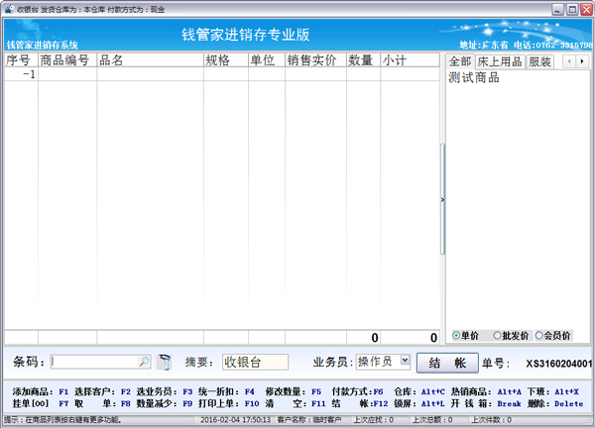Click the 钱管家进销存专业版 banner title
Screen dimensions: 595x428
tap(246, 35)
